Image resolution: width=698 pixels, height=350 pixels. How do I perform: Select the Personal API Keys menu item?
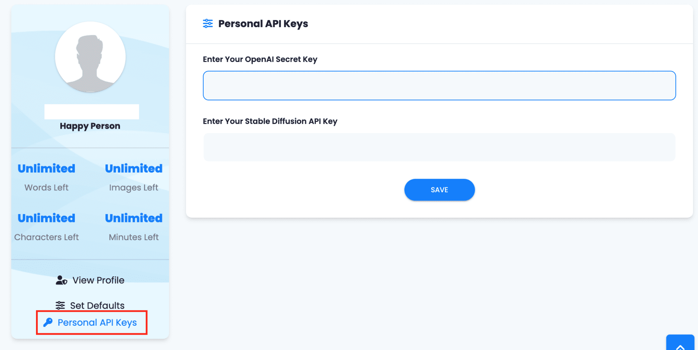97,322
